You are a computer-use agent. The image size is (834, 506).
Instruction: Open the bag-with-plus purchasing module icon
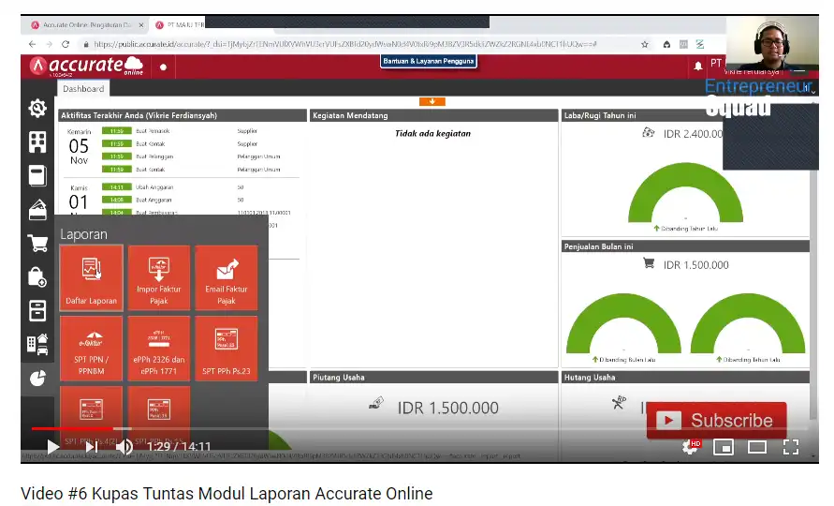click(37, 277)
